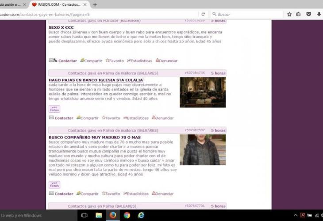Open the man in jacket thumbnail photo
This screenshot has height=221, width=323.
tap(203, 150)
